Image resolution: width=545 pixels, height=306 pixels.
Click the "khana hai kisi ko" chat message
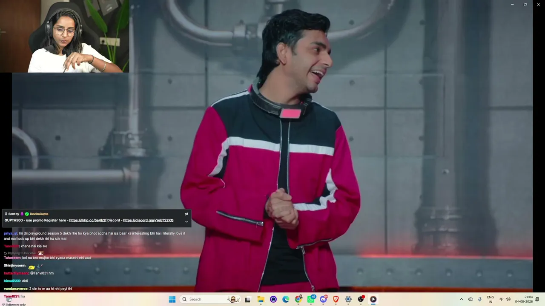click(x=34, y=246)
